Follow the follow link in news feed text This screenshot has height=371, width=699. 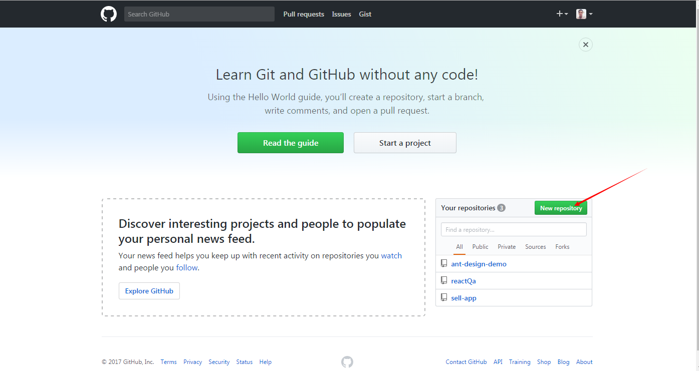(x=187, y=267)
